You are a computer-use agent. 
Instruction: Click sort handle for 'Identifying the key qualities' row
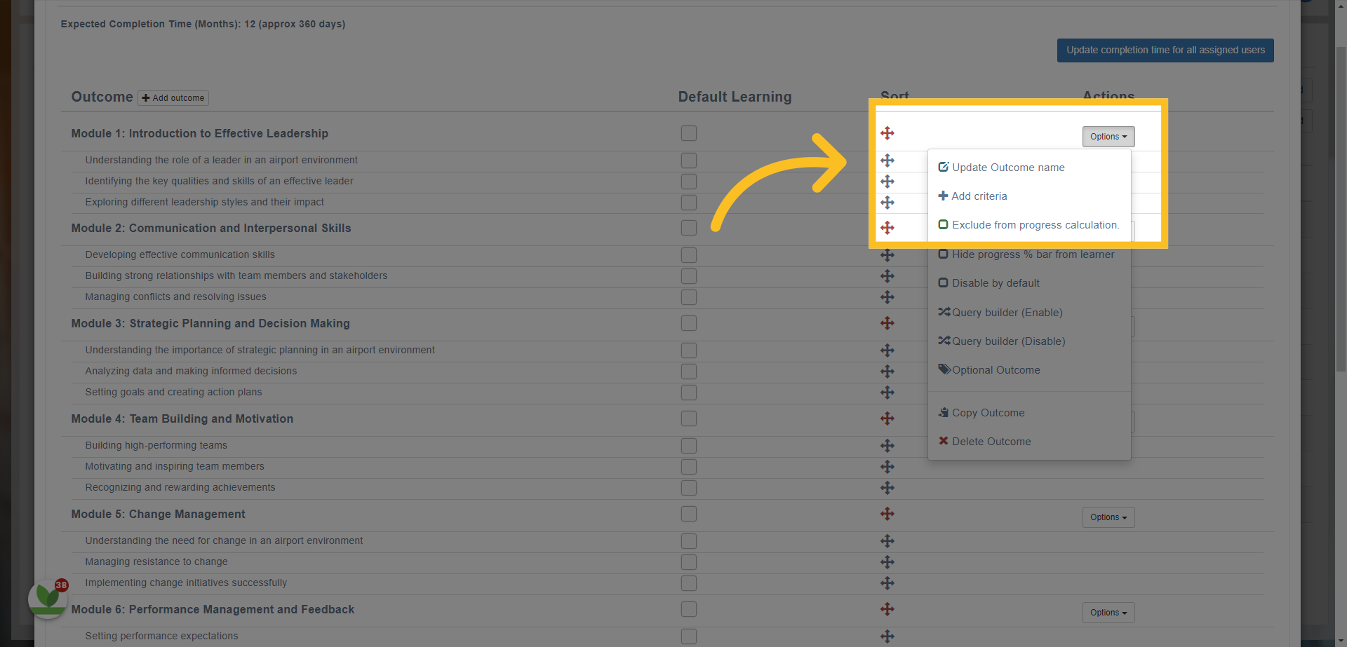coord(887,182)
